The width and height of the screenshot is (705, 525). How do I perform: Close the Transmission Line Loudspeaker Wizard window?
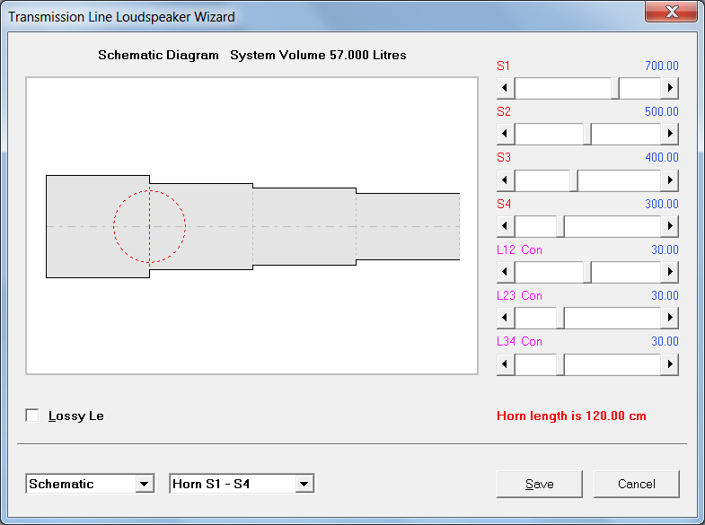[671, 12]
